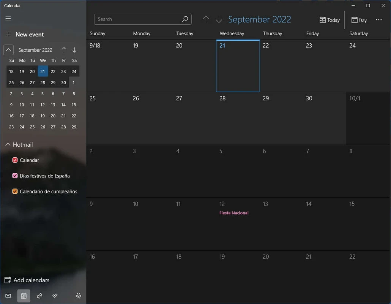Click the Day view icon
Screen dimensions: 391x304
pos(354,20)
